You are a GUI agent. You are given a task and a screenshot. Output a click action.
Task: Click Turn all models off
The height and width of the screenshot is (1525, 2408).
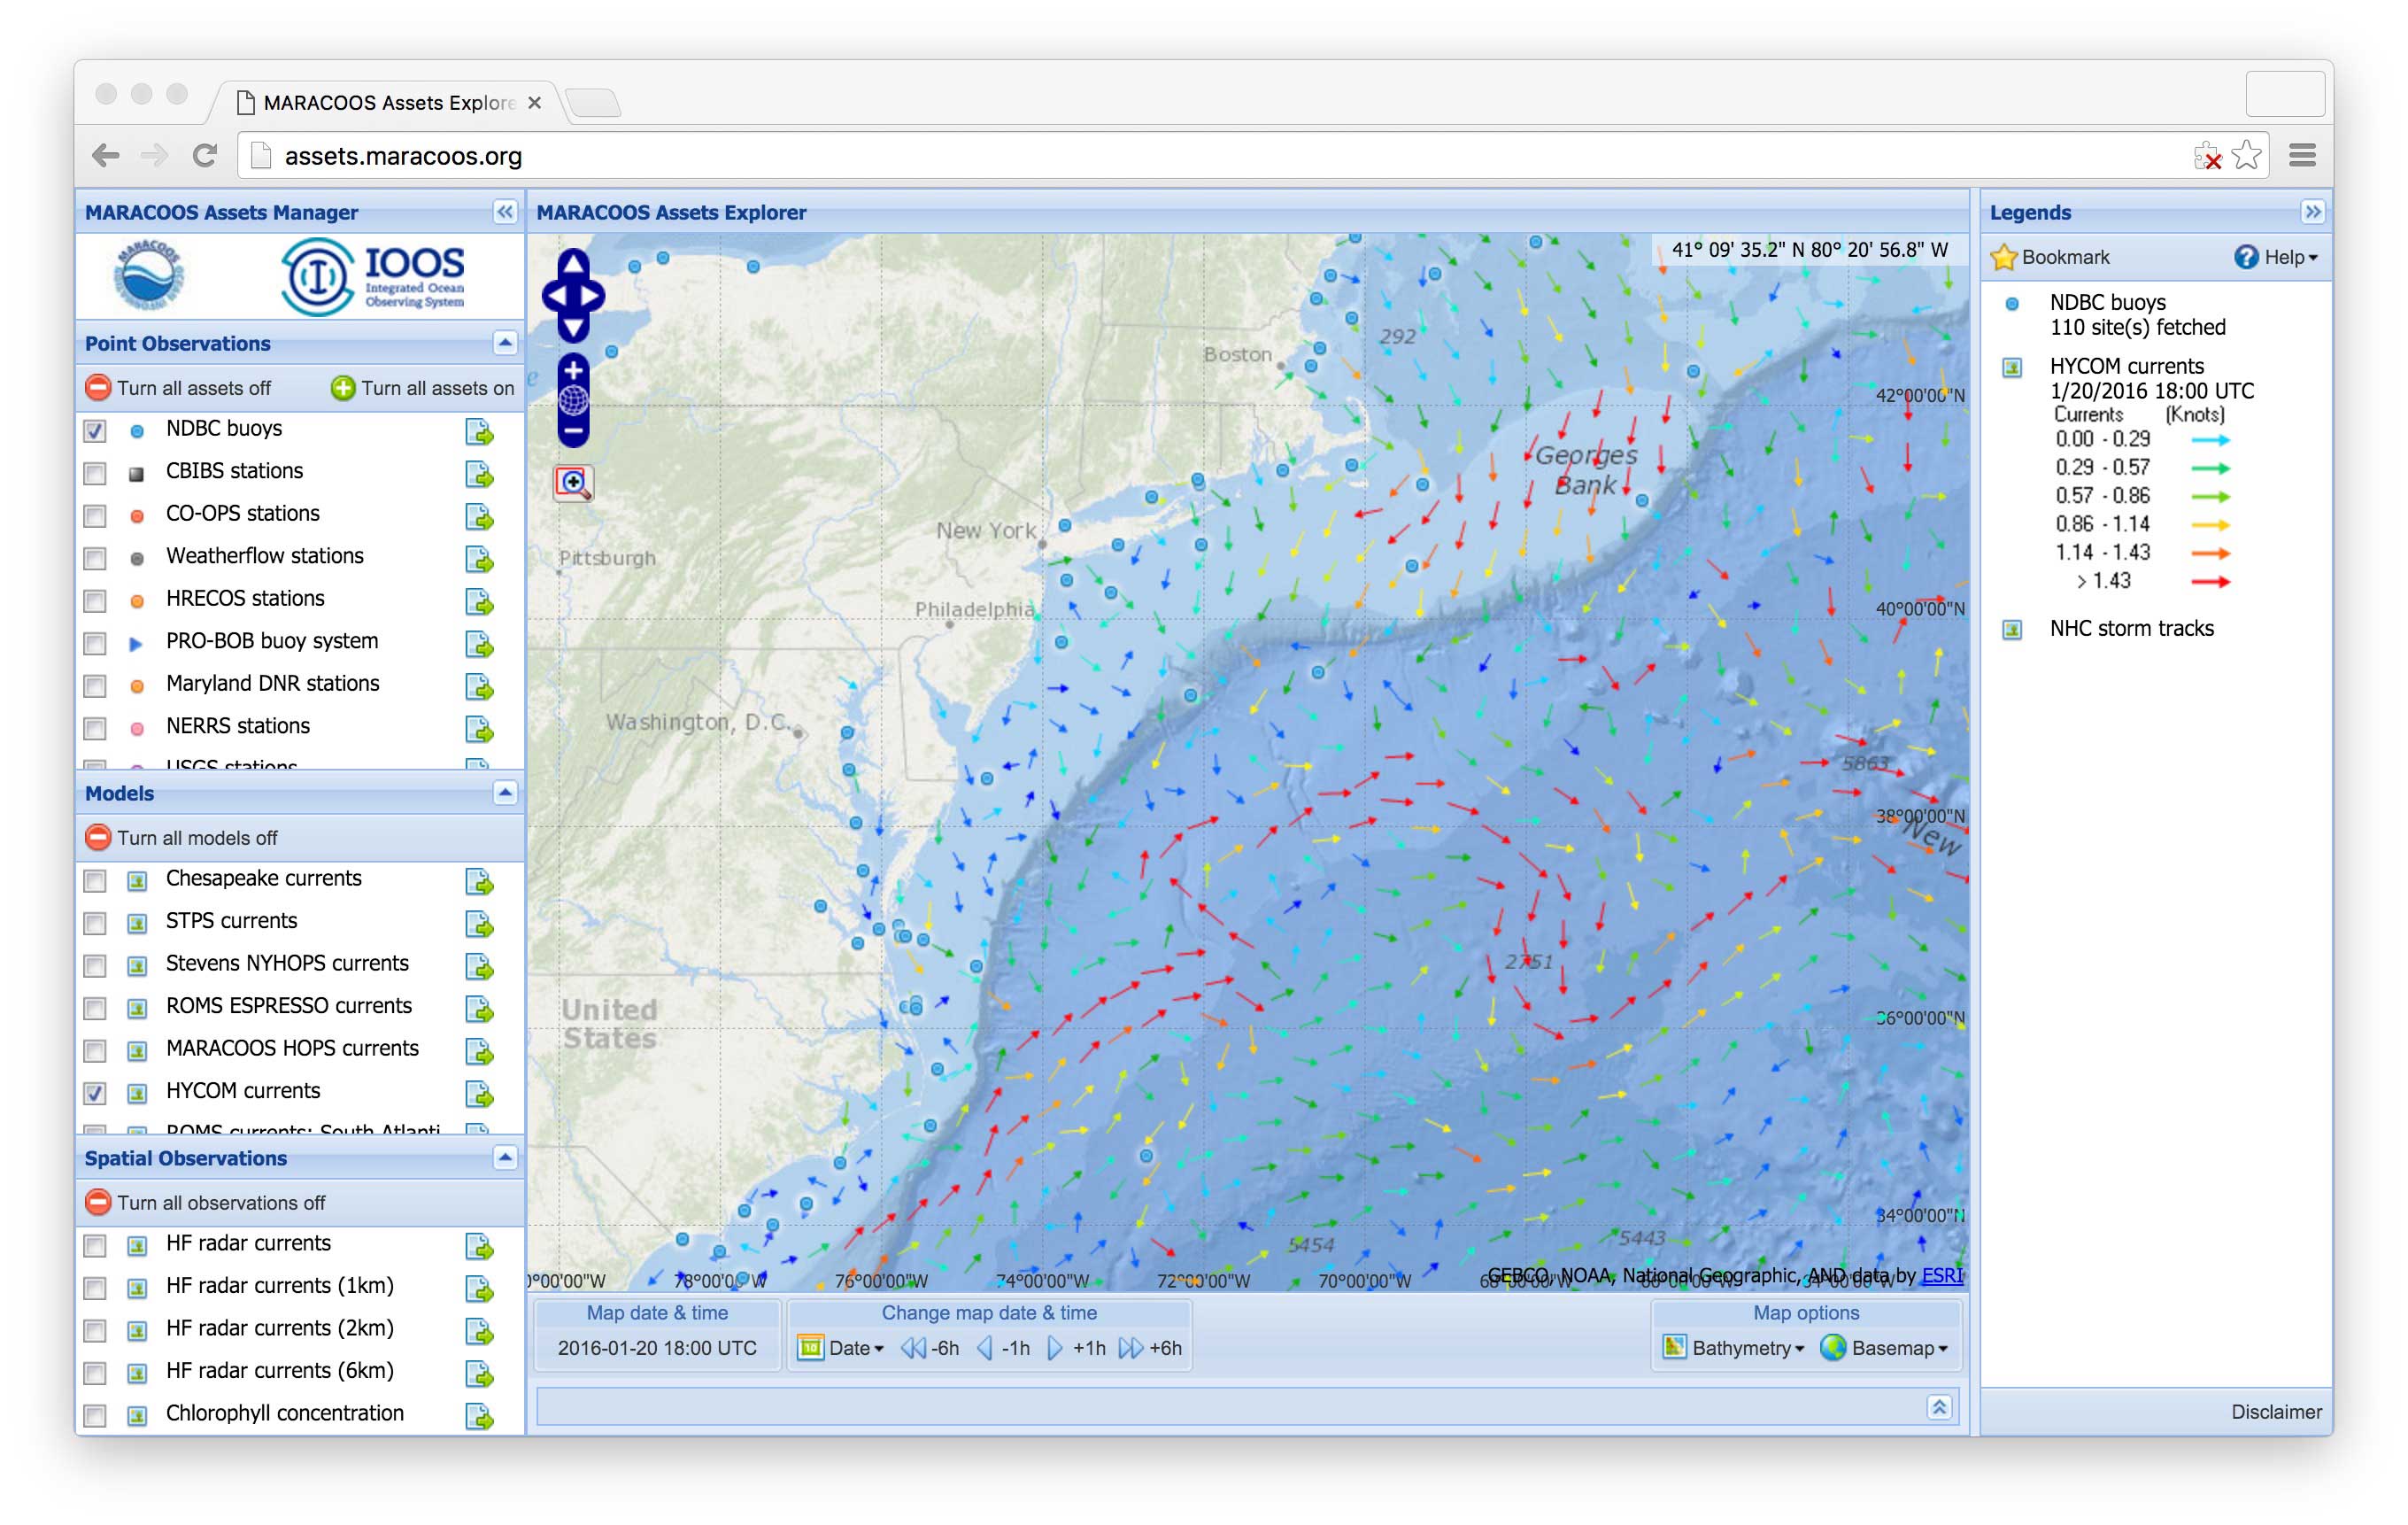coord(182,838)
